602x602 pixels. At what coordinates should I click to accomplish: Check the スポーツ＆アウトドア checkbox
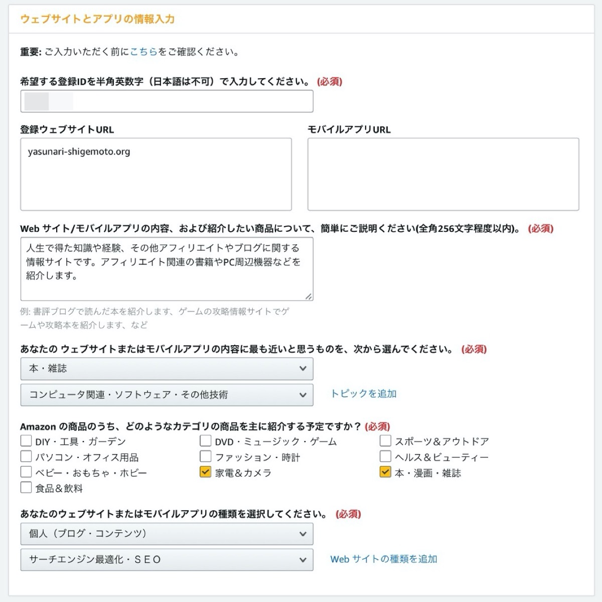pyautogui.click(x=385, y=441)
